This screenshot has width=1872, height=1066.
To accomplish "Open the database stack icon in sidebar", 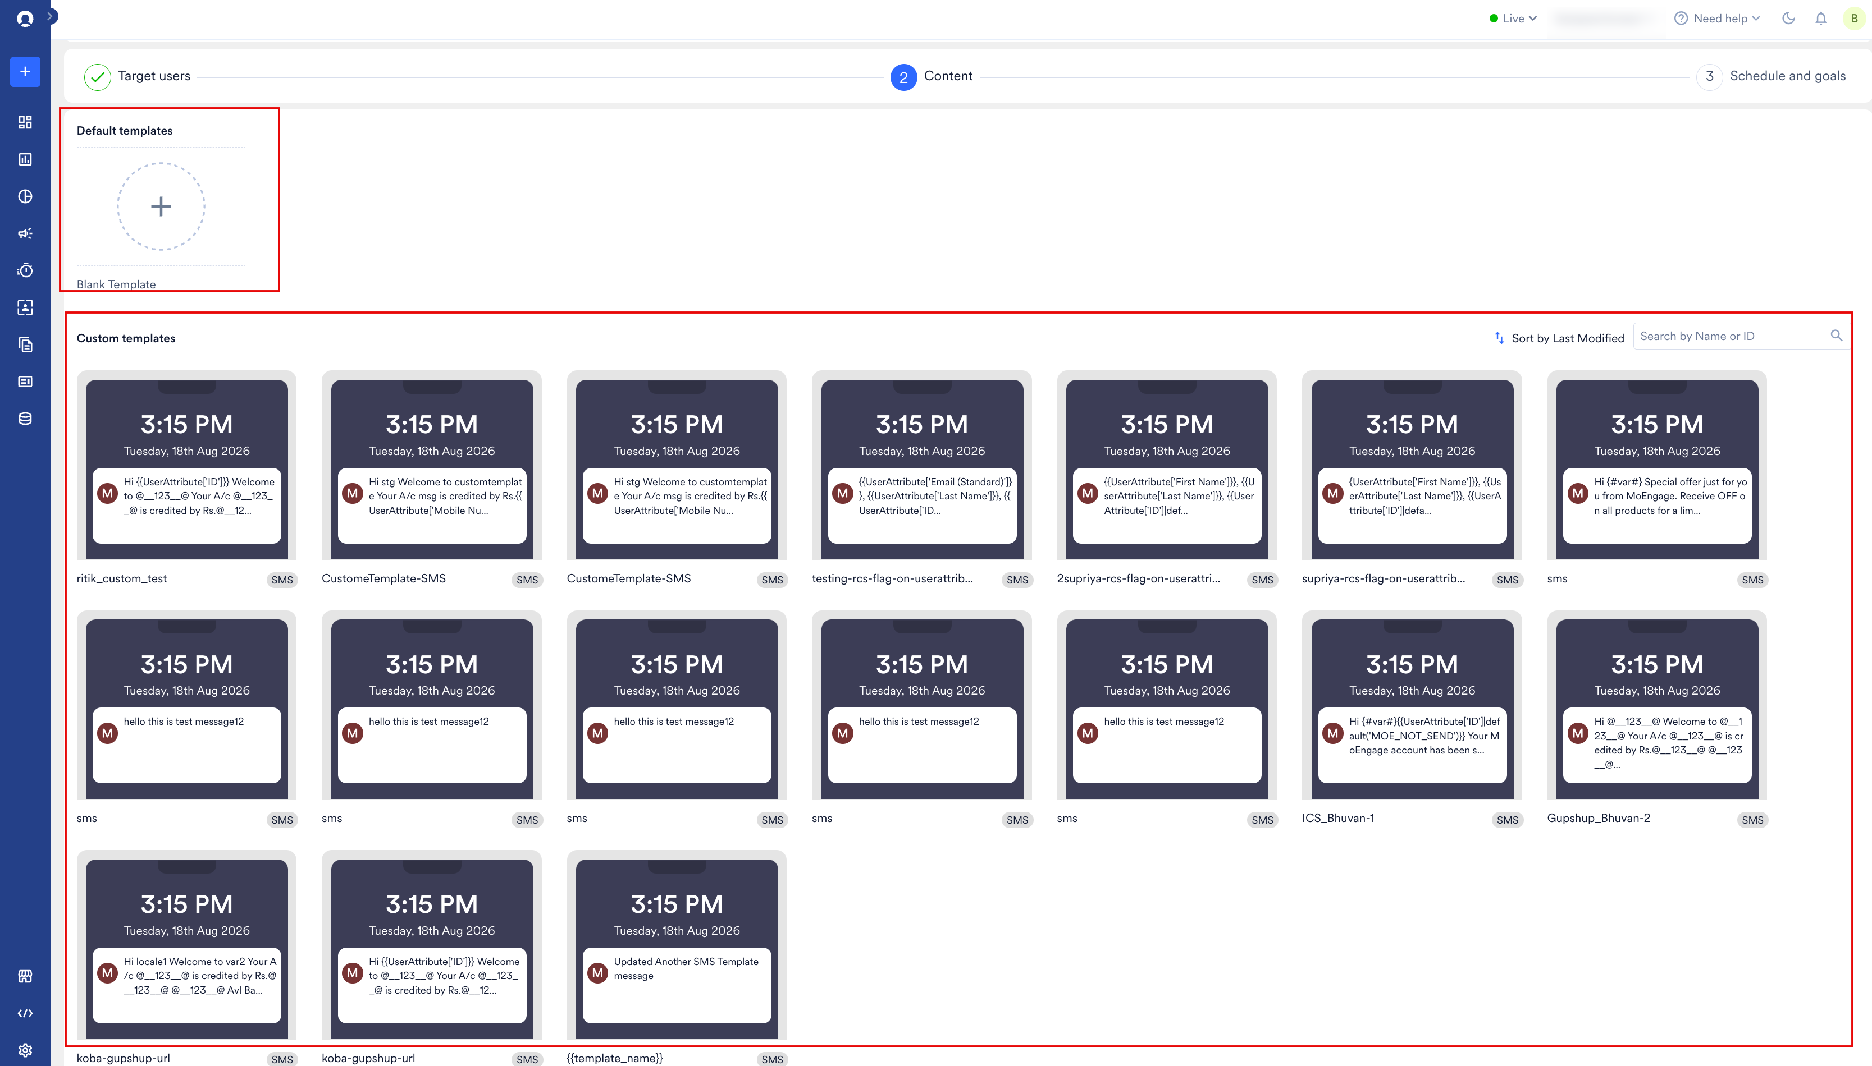I will pyautogui.click(x=25, y=419).
